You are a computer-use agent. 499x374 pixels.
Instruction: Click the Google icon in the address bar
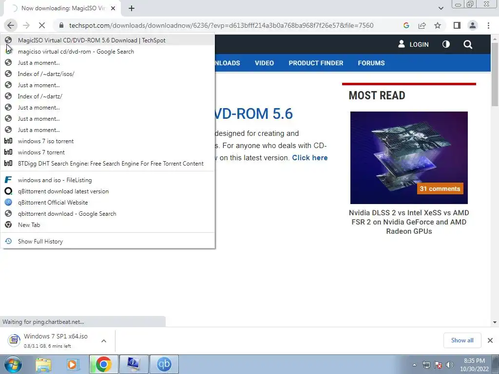tap(406, 25)
